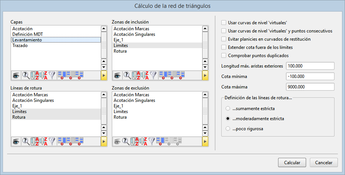Viewport: 345px width, 175px height.
Task: Select all entries in Zonas de inclusión
Action: (x=163, y=75)
